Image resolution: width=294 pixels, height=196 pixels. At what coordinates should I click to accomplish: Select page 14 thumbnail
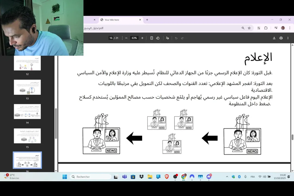click(x=27, y=111)
